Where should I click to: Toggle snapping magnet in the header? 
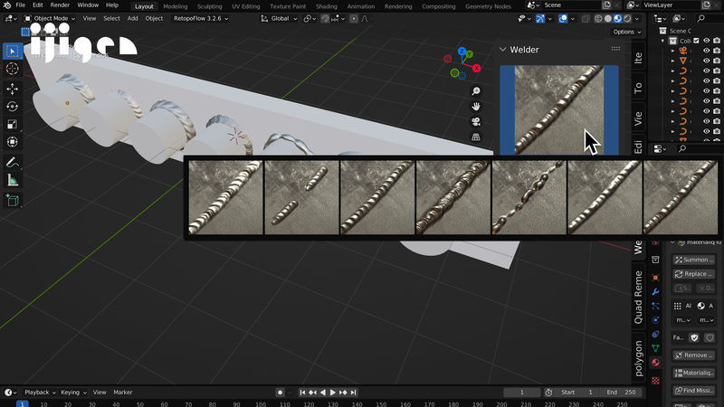point(325,18)
